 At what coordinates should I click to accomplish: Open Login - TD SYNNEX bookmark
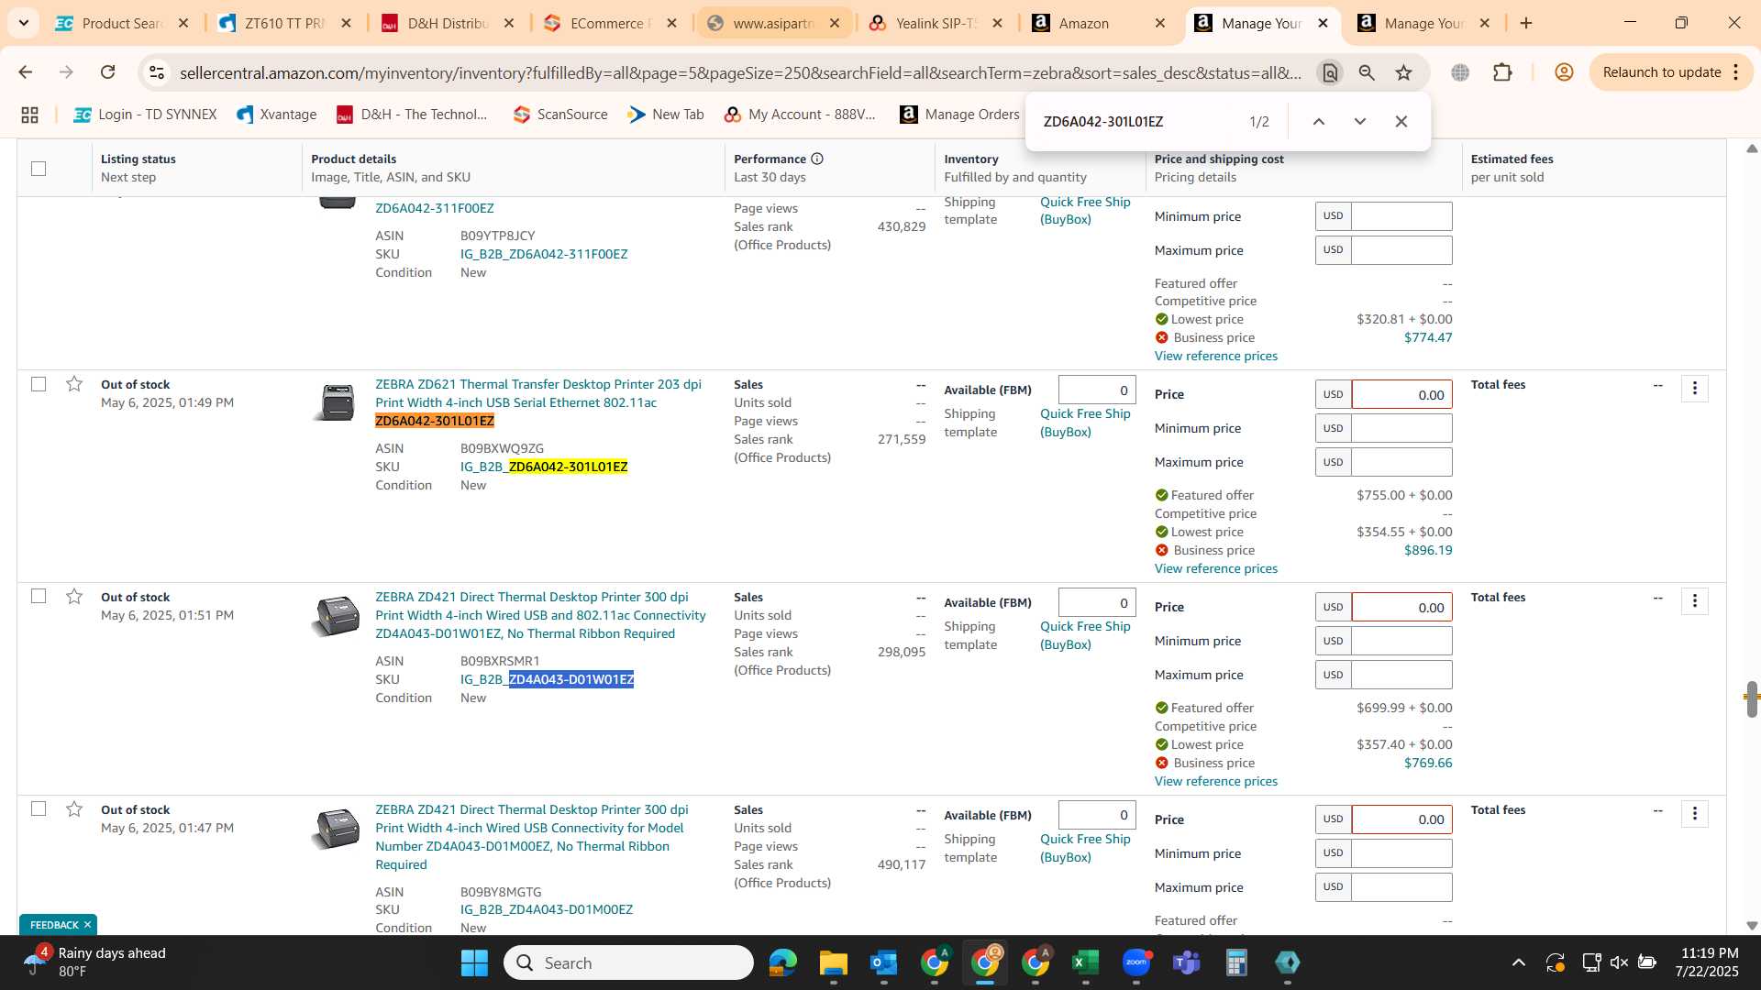146,115
